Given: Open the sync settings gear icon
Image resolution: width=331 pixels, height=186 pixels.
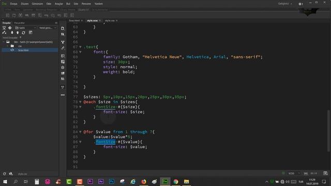Looking at the screenshot, I should tap(300, 4).
